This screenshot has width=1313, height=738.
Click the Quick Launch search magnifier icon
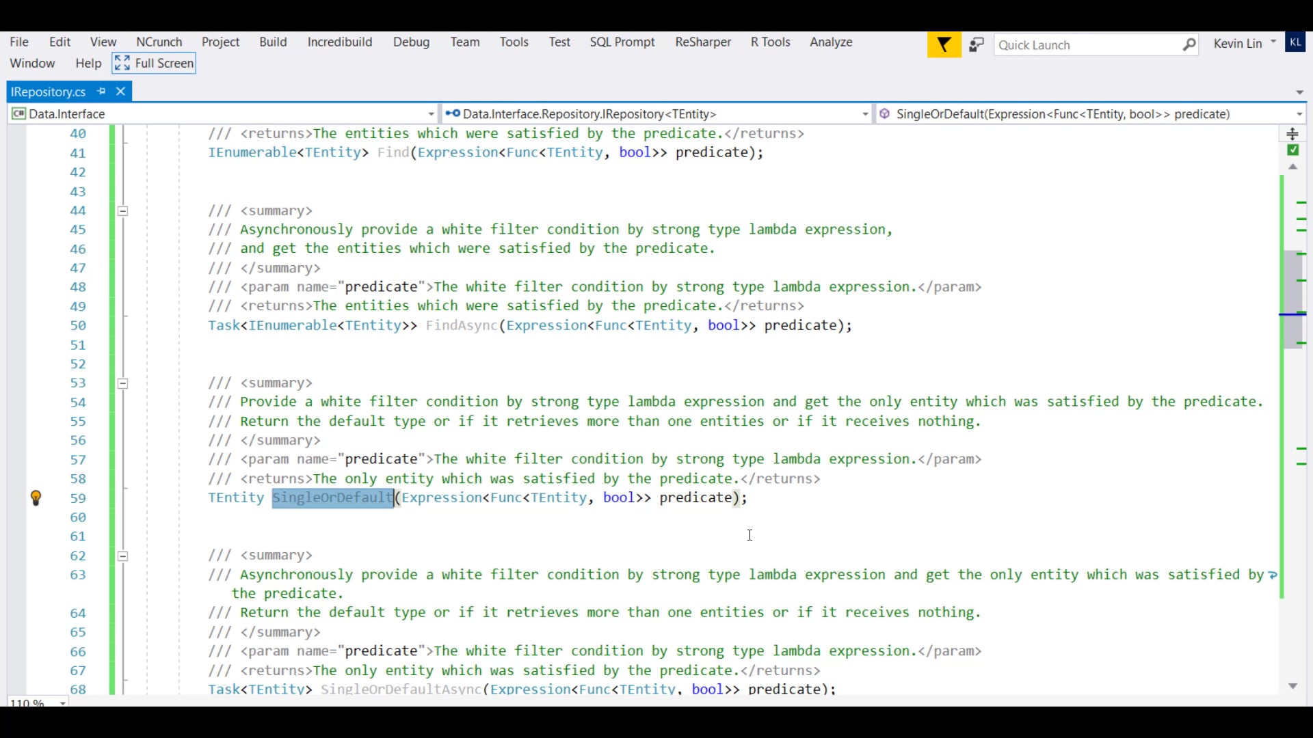1189,44
